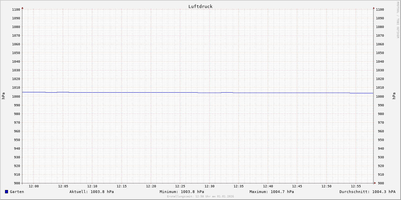Screen dimensions: 401x200
Task: Click the 12:30 time axis label
Action: tap(210, 186)
